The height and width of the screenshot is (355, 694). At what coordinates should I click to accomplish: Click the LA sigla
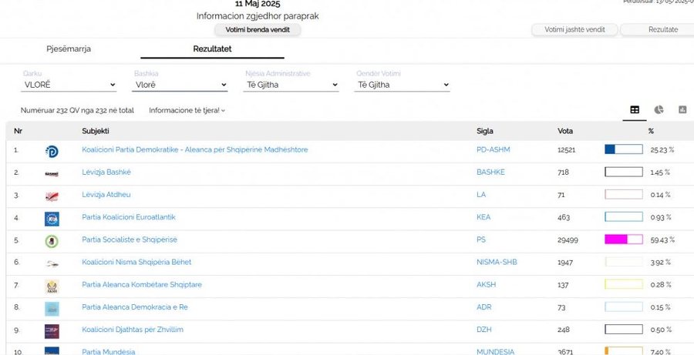click(x=481, y=195)
